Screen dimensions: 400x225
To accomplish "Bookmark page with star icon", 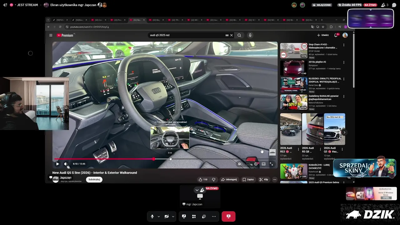I will 323,27.
